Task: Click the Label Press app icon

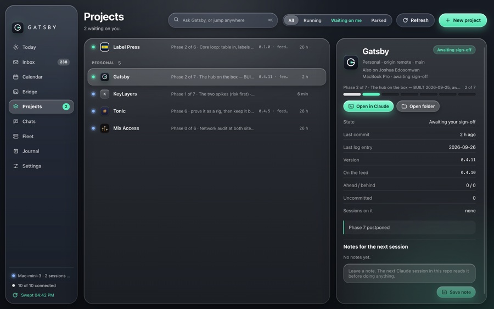Action: (105, 47)
